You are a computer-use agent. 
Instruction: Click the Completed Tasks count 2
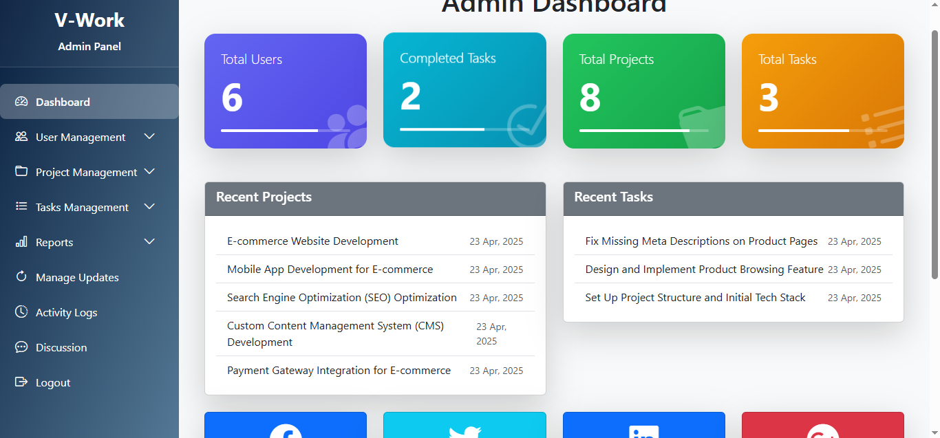point(411,96)
